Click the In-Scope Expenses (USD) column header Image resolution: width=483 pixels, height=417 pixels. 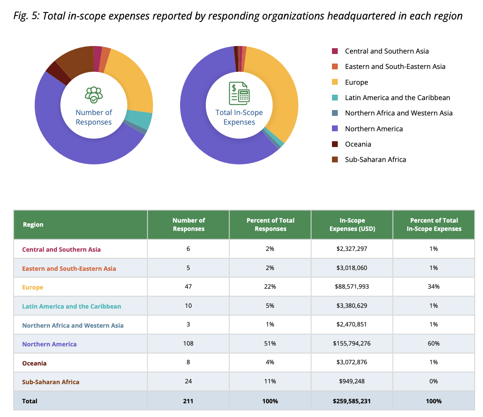point(351,224)
